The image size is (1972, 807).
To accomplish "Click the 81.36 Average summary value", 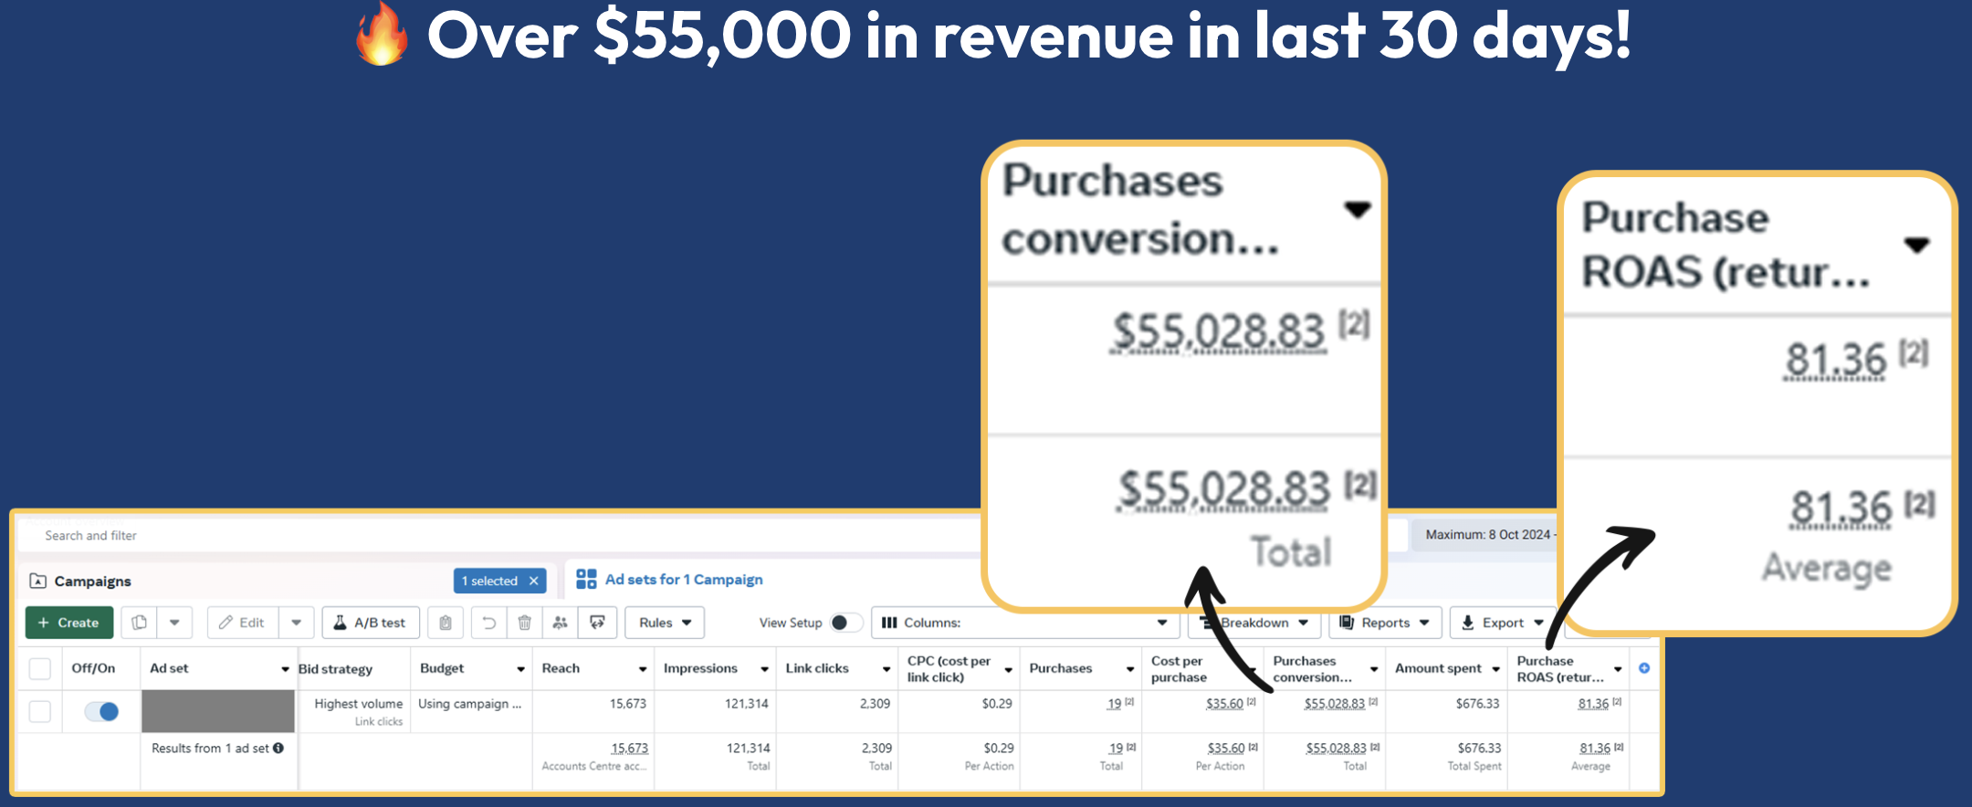I will 1595,749.
